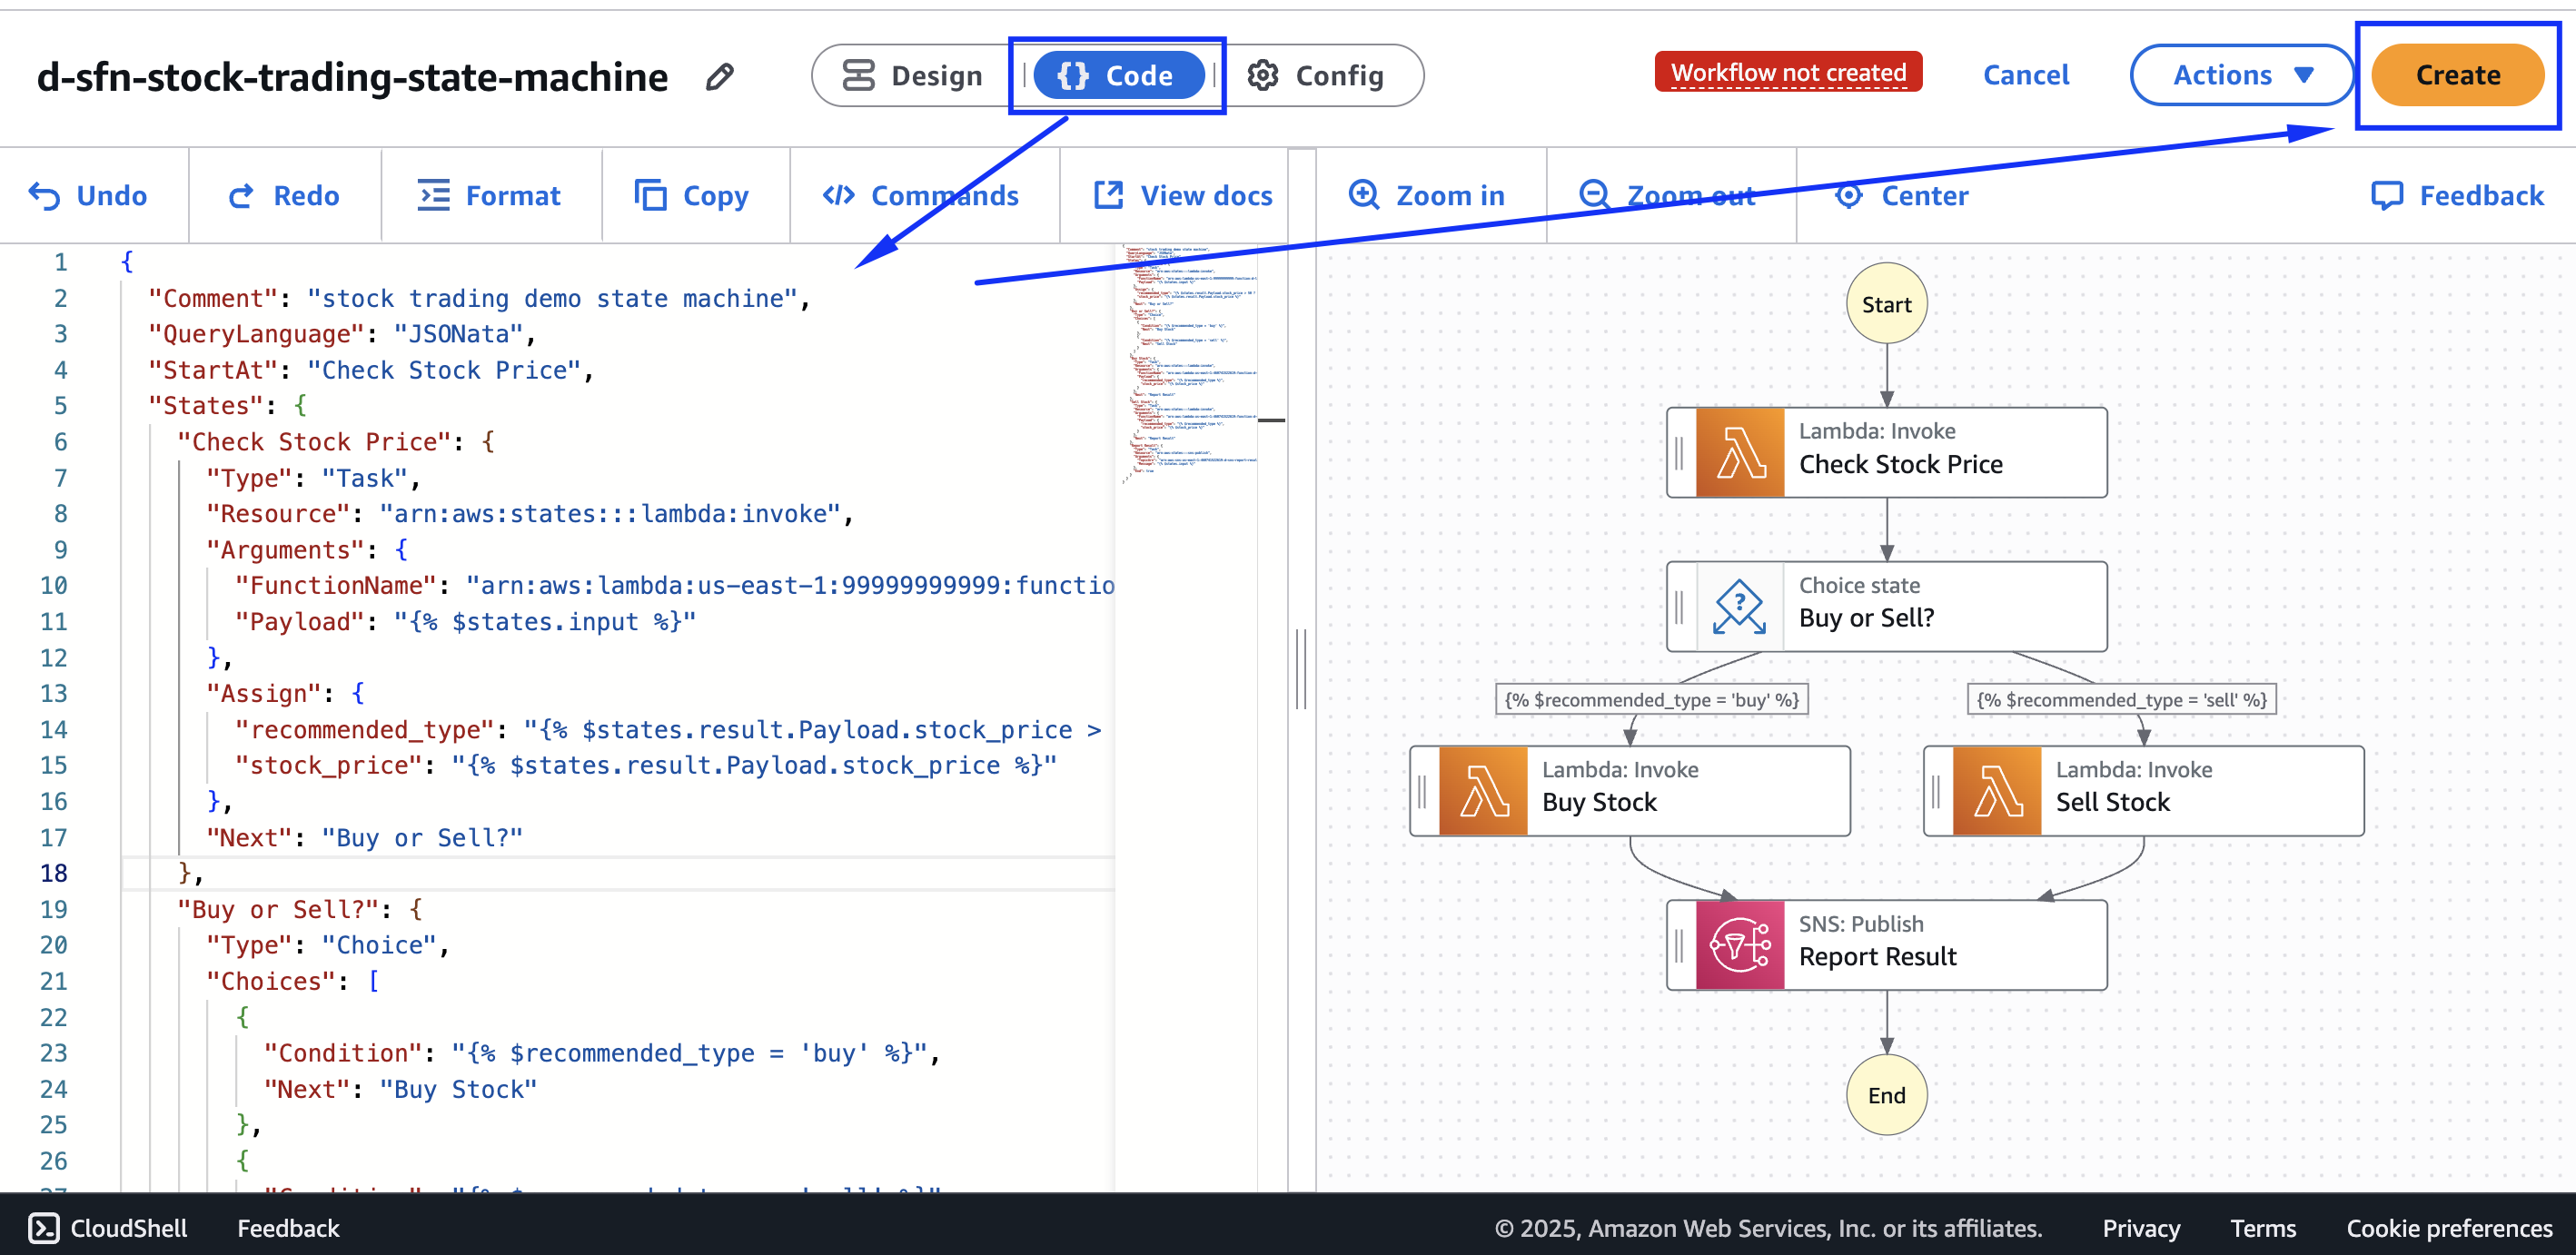Click the Format code icon
Image resolution: width=2576 pixels, height=1255 pixels.
click(433, 196)
